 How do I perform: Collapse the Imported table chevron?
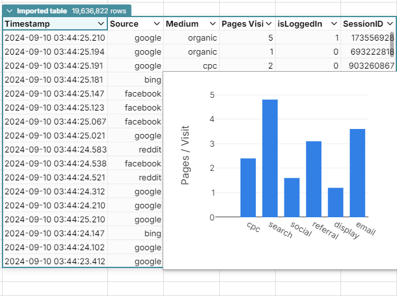[10, 11]
